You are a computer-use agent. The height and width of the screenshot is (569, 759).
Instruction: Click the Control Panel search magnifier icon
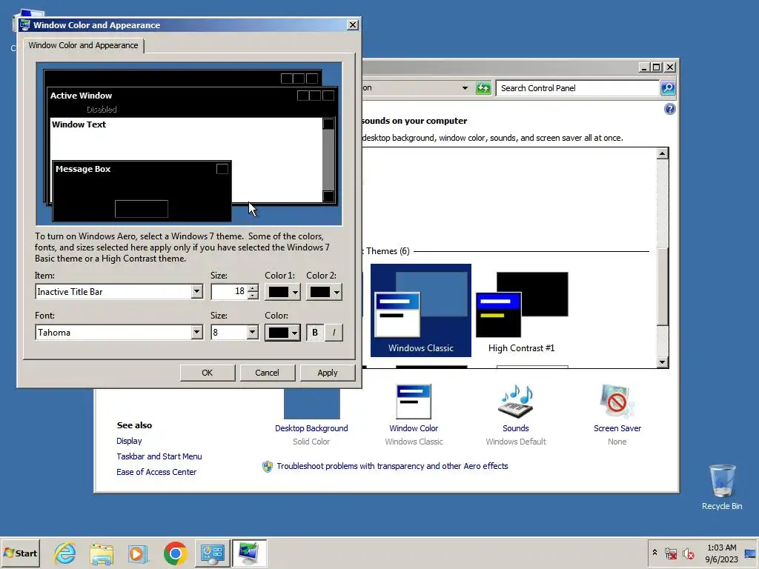(x=668, y=88)
